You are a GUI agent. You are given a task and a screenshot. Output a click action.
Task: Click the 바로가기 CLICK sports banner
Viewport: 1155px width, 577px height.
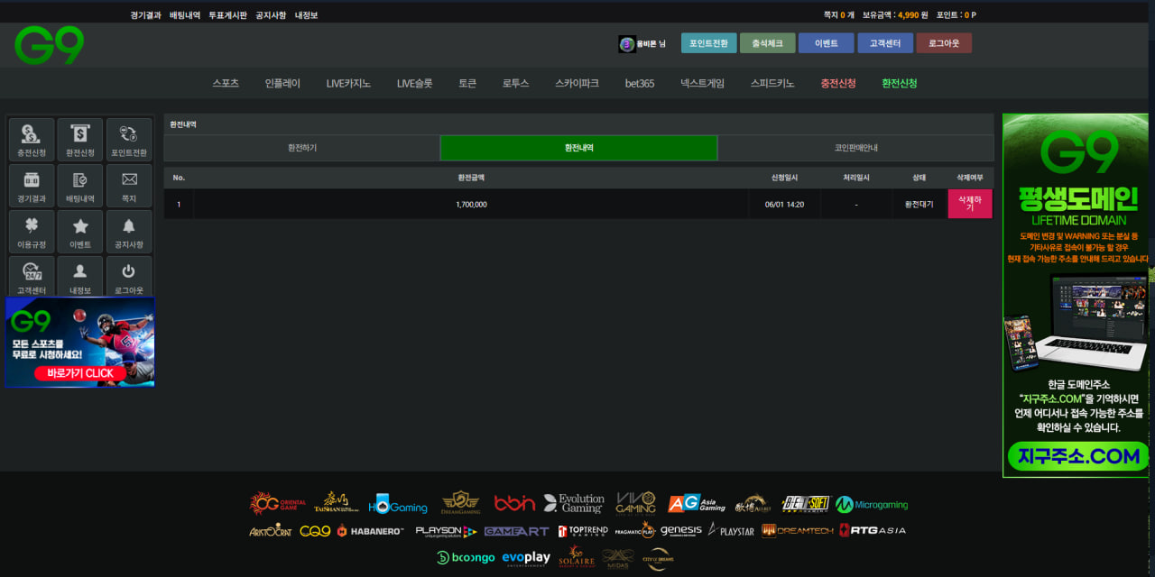coord(79,372)
